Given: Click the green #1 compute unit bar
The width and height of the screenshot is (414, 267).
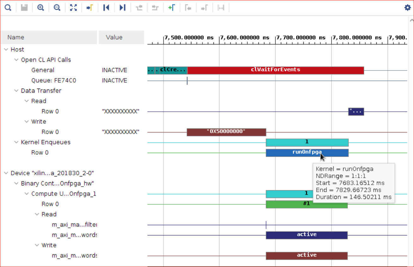Looking at the screenshot, I should 306,204.
